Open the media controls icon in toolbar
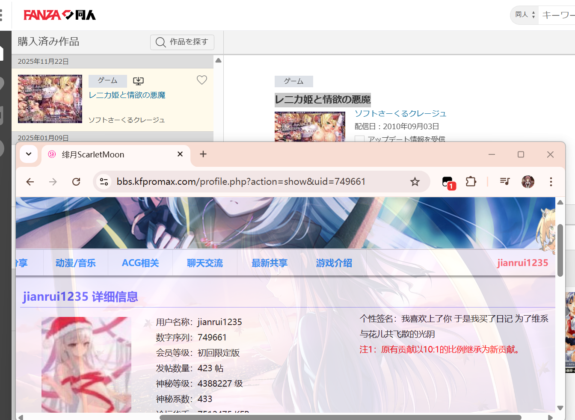This screenshot has height=420, width=575. (x=505, y=182)
